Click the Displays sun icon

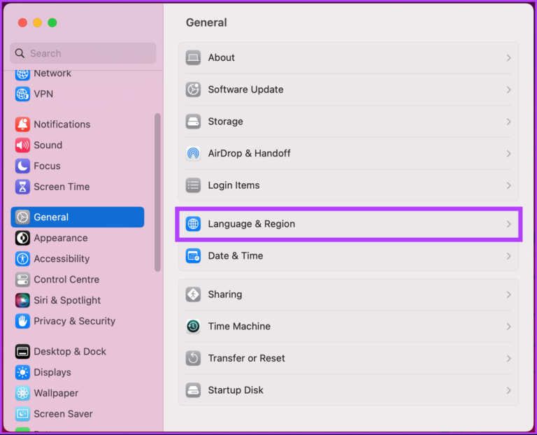(22, 372)
